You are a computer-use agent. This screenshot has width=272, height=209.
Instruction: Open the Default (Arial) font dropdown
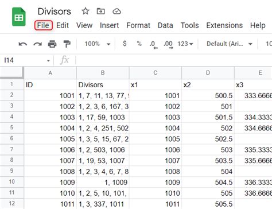click(x=230, y=44)
